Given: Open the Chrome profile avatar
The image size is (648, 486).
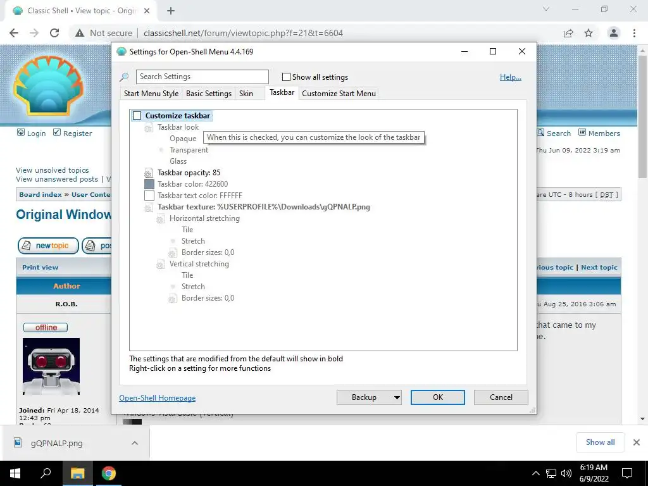Looking at the screenshot, I should tap(614, 33).
